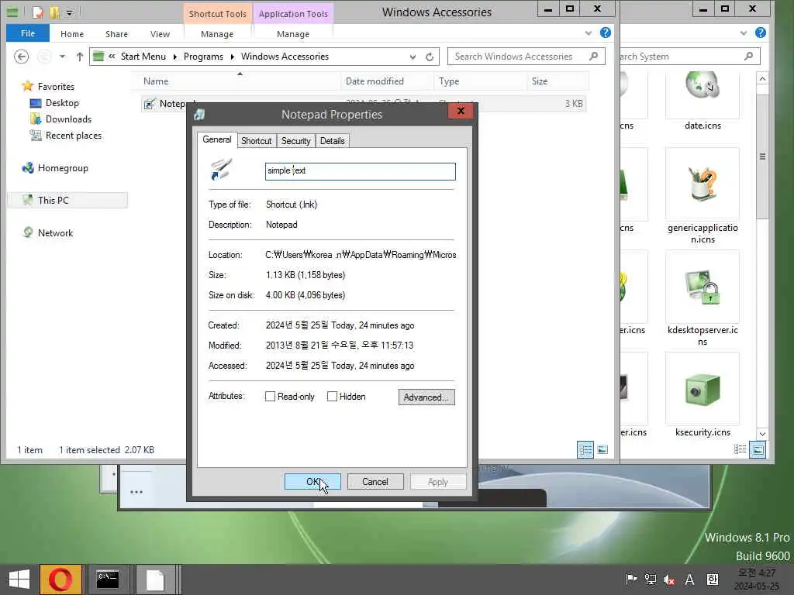The height and width of the screenshot is (595, 794).
Task: Switch to the Security tab
Action: [295, 141]
